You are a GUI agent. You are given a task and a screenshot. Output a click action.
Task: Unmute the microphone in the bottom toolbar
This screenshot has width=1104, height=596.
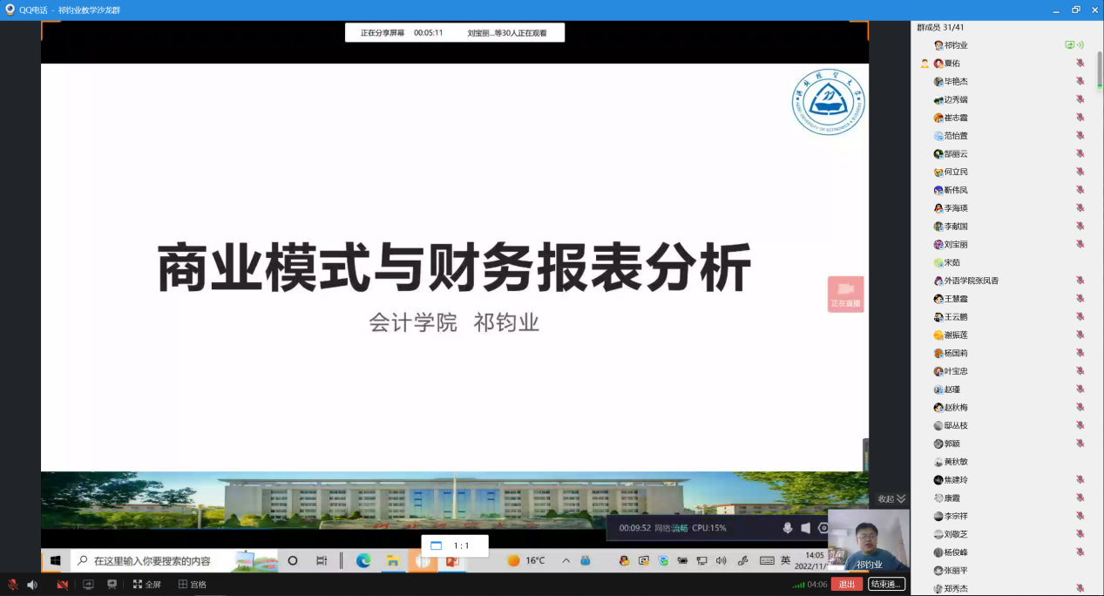[12, 585]
